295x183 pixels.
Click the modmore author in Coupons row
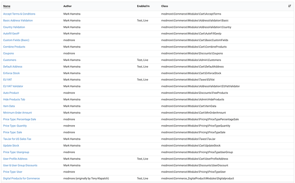[69, 53]
